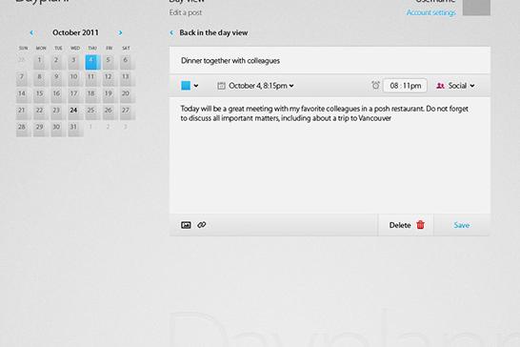Click the alarm clock reminder icon
The height and width of the screenshot is (347, 520).
[375, 86]
